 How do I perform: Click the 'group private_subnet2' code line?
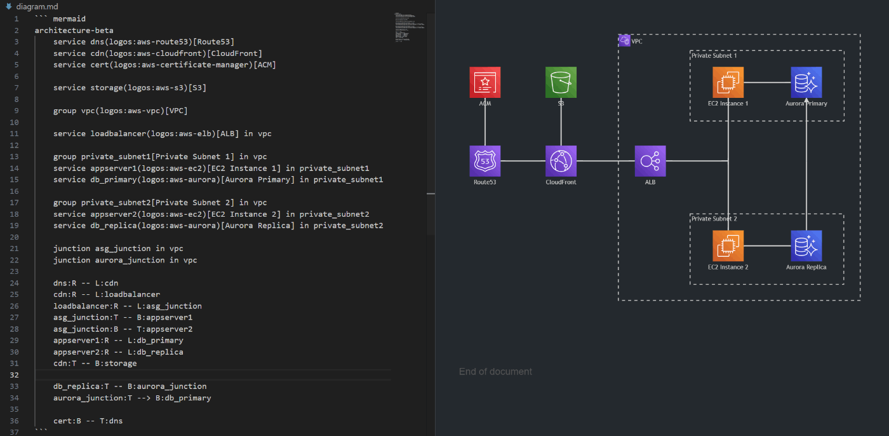tap(160, 202)
